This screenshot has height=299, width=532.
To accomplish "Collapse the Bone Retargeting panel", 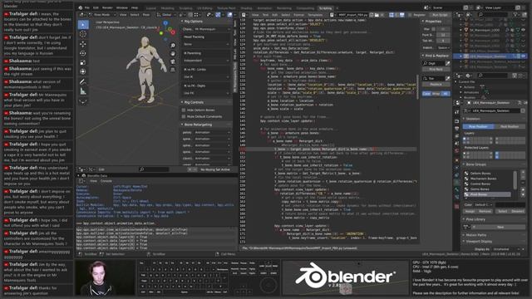I will click(x=198, y=125).
